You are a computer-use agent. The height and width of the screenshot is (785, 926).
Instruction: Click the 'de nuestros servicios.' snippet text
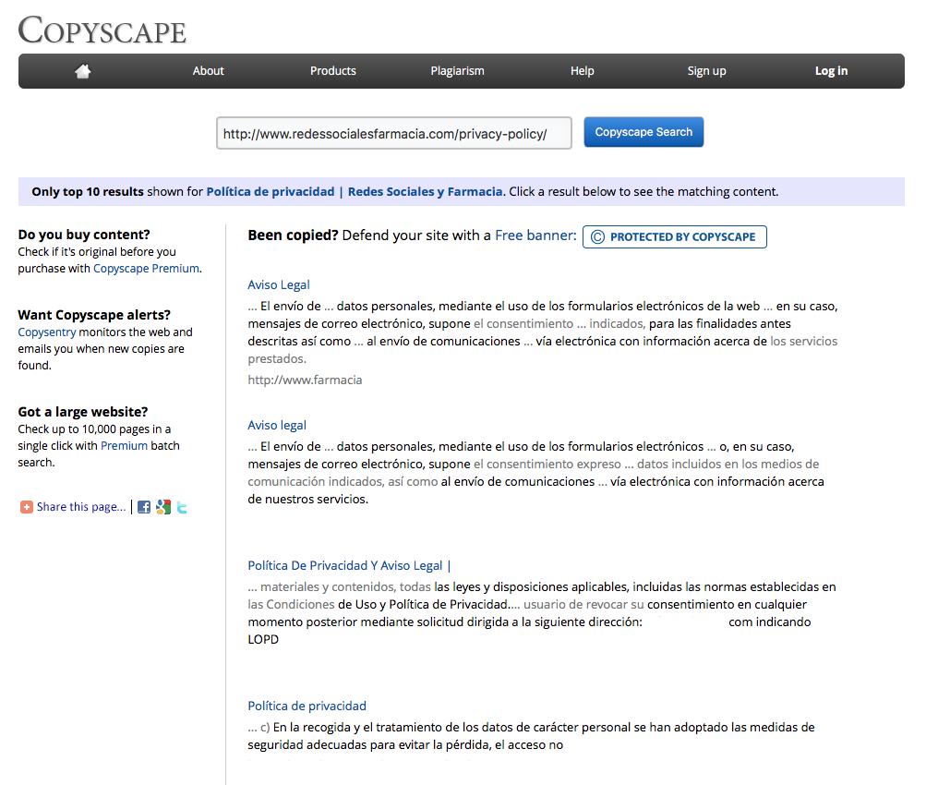pyautogui.click(x=307, y=499)
